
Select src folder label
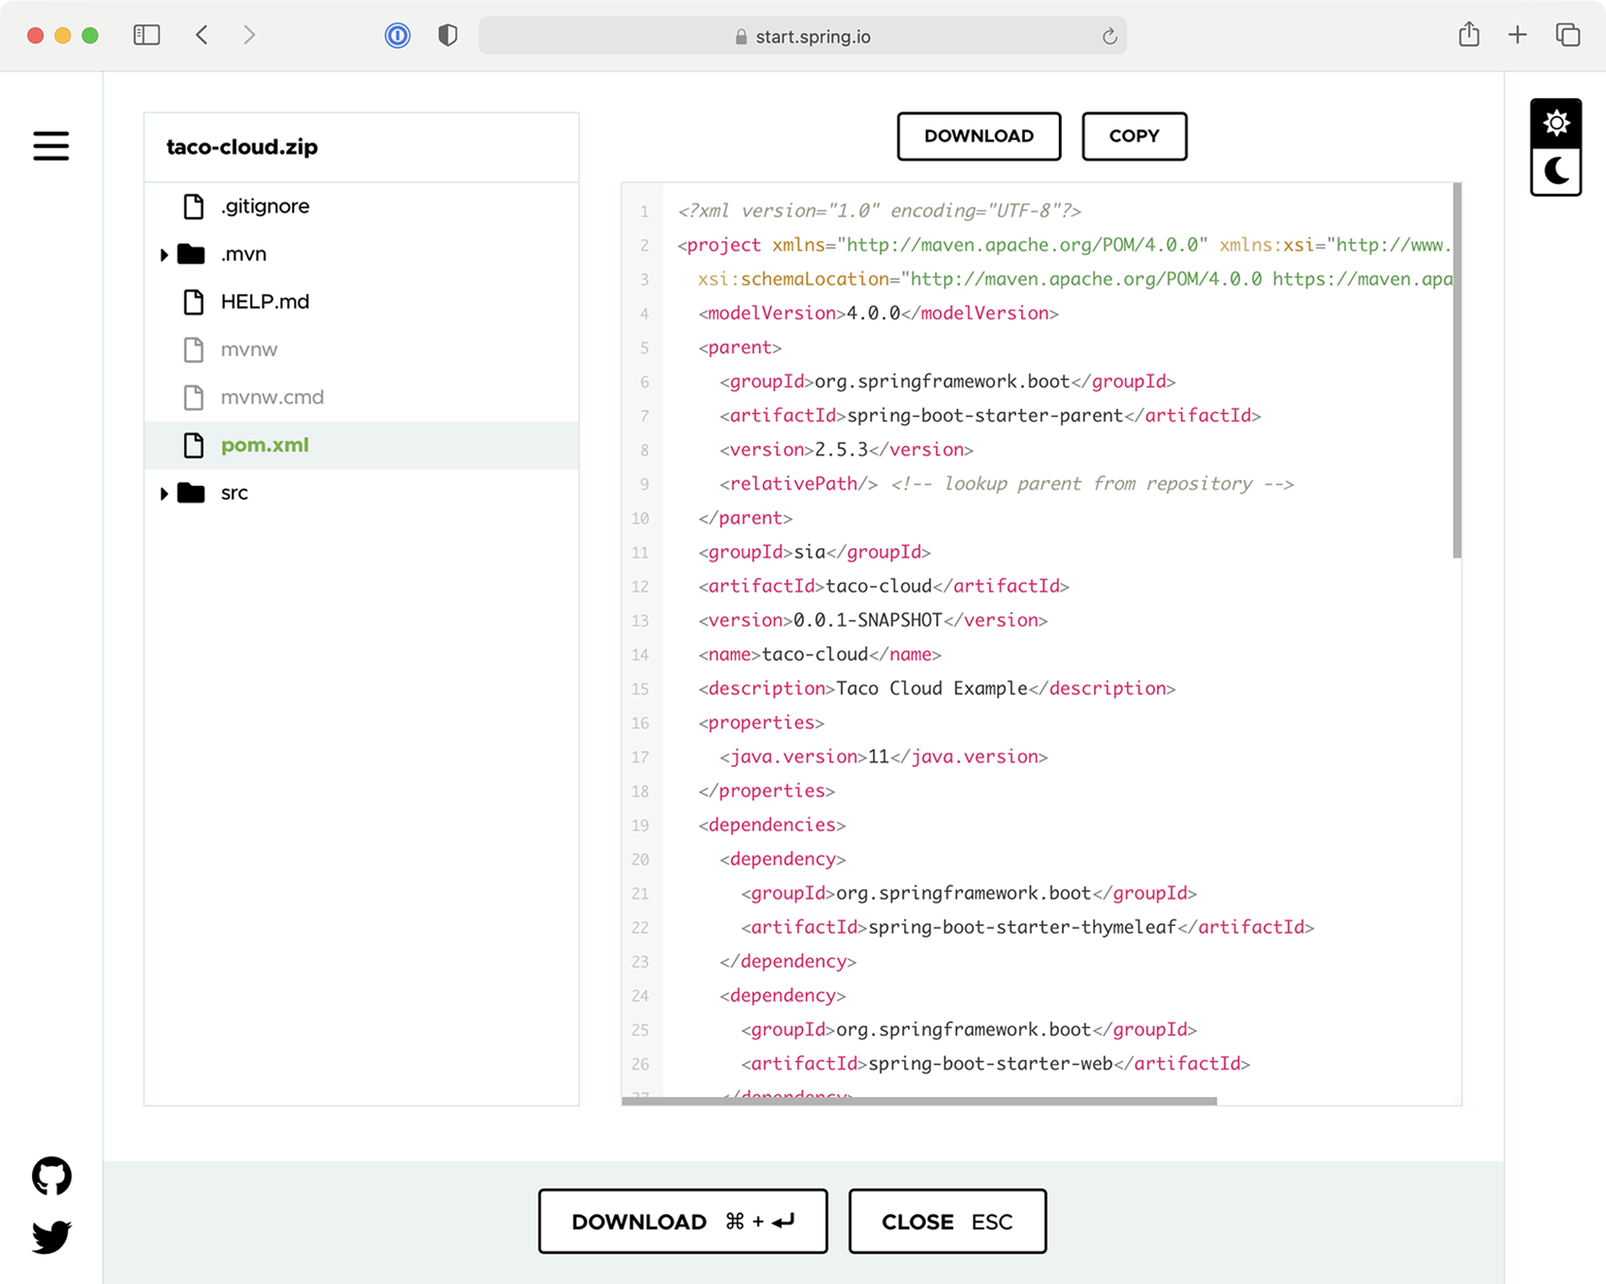234,493
